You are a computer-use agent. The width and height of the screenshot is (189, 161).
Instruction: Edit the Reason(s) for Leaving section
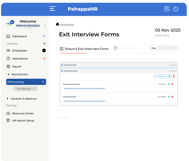tap(169, 76)
